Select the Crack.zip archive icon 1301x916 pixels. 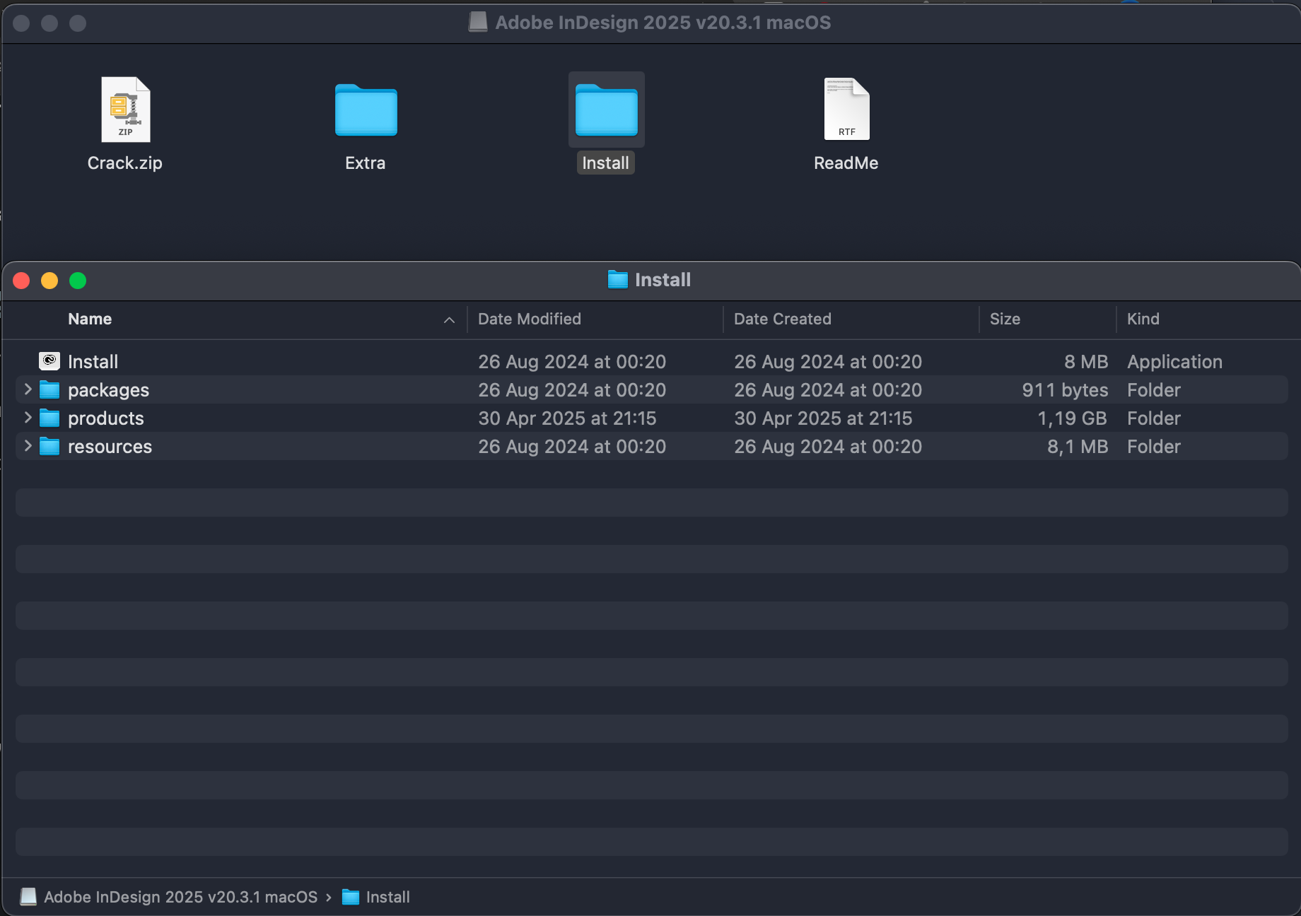tap(125, 110)
